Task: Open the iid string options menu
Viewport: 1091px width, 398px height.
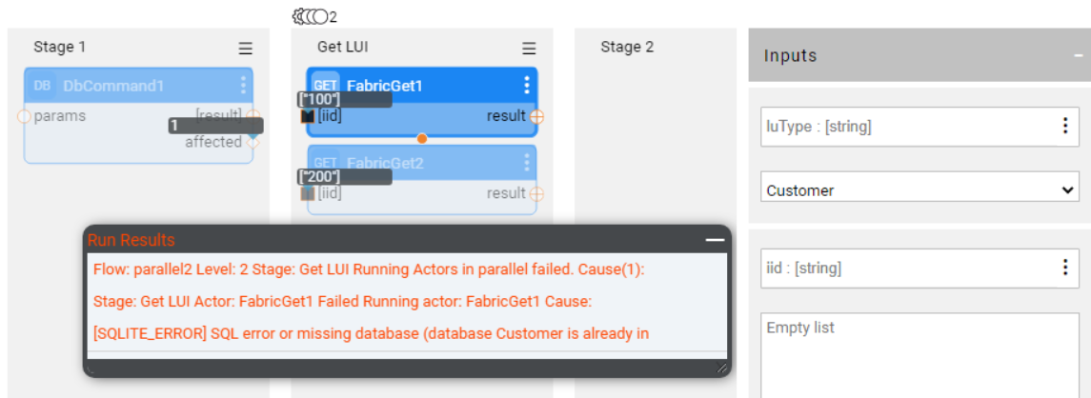Action: (x=1064, y=268)
